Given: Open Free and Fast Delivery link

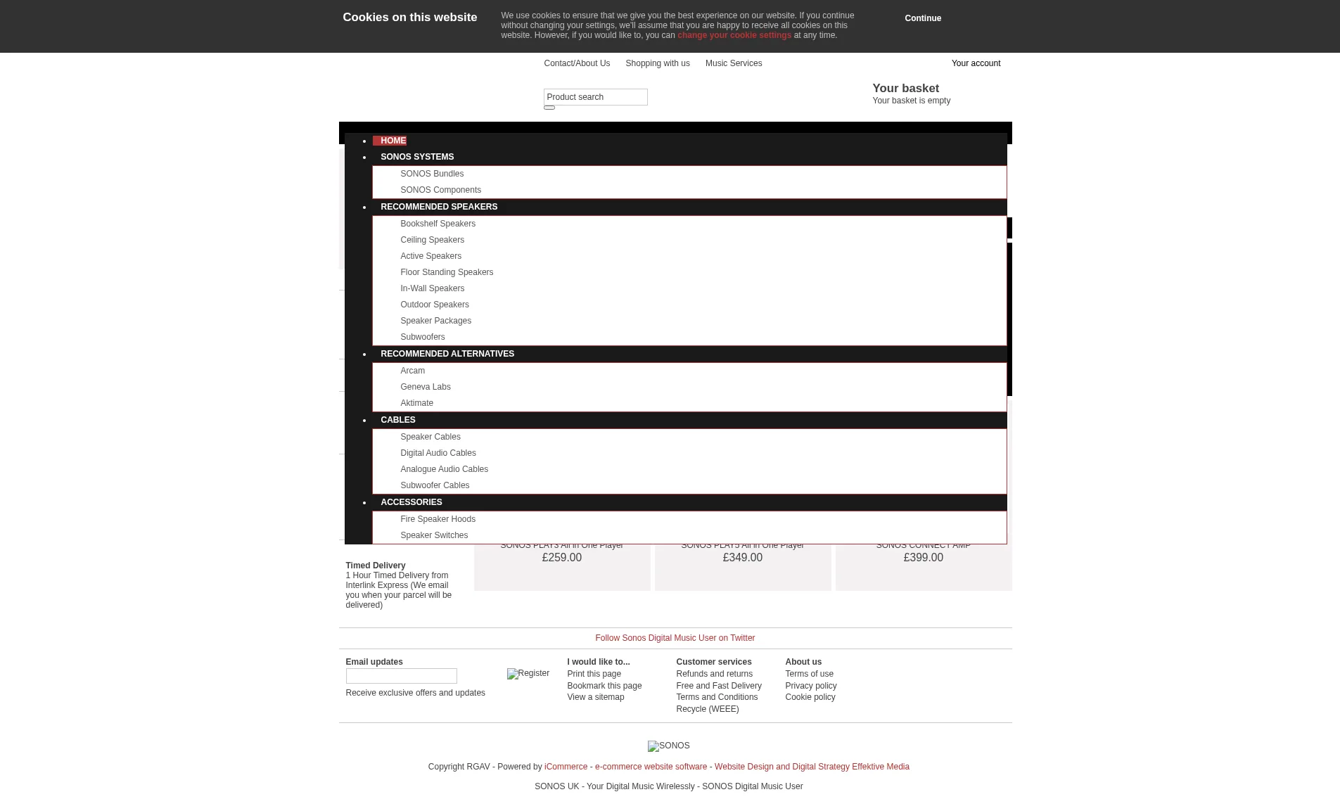Looking at the screenshot, I should (x=718, y=686).
